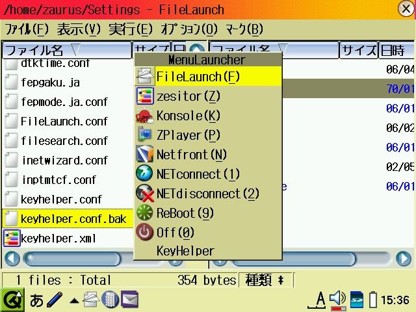The width and height of the screenshot is (416, 312).
Task: Click the SD card icon in tray
Action: [357, 300]
